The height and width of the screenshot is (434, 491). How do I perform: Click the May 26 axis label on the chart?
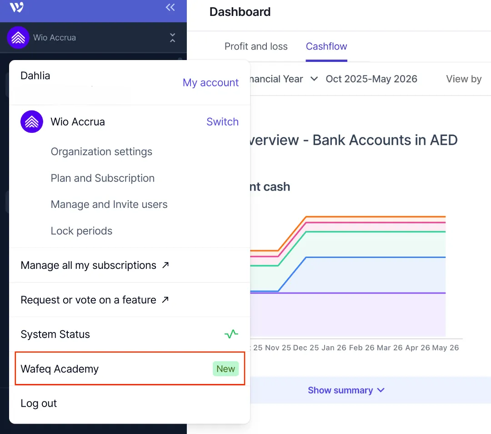coord(445,348)
